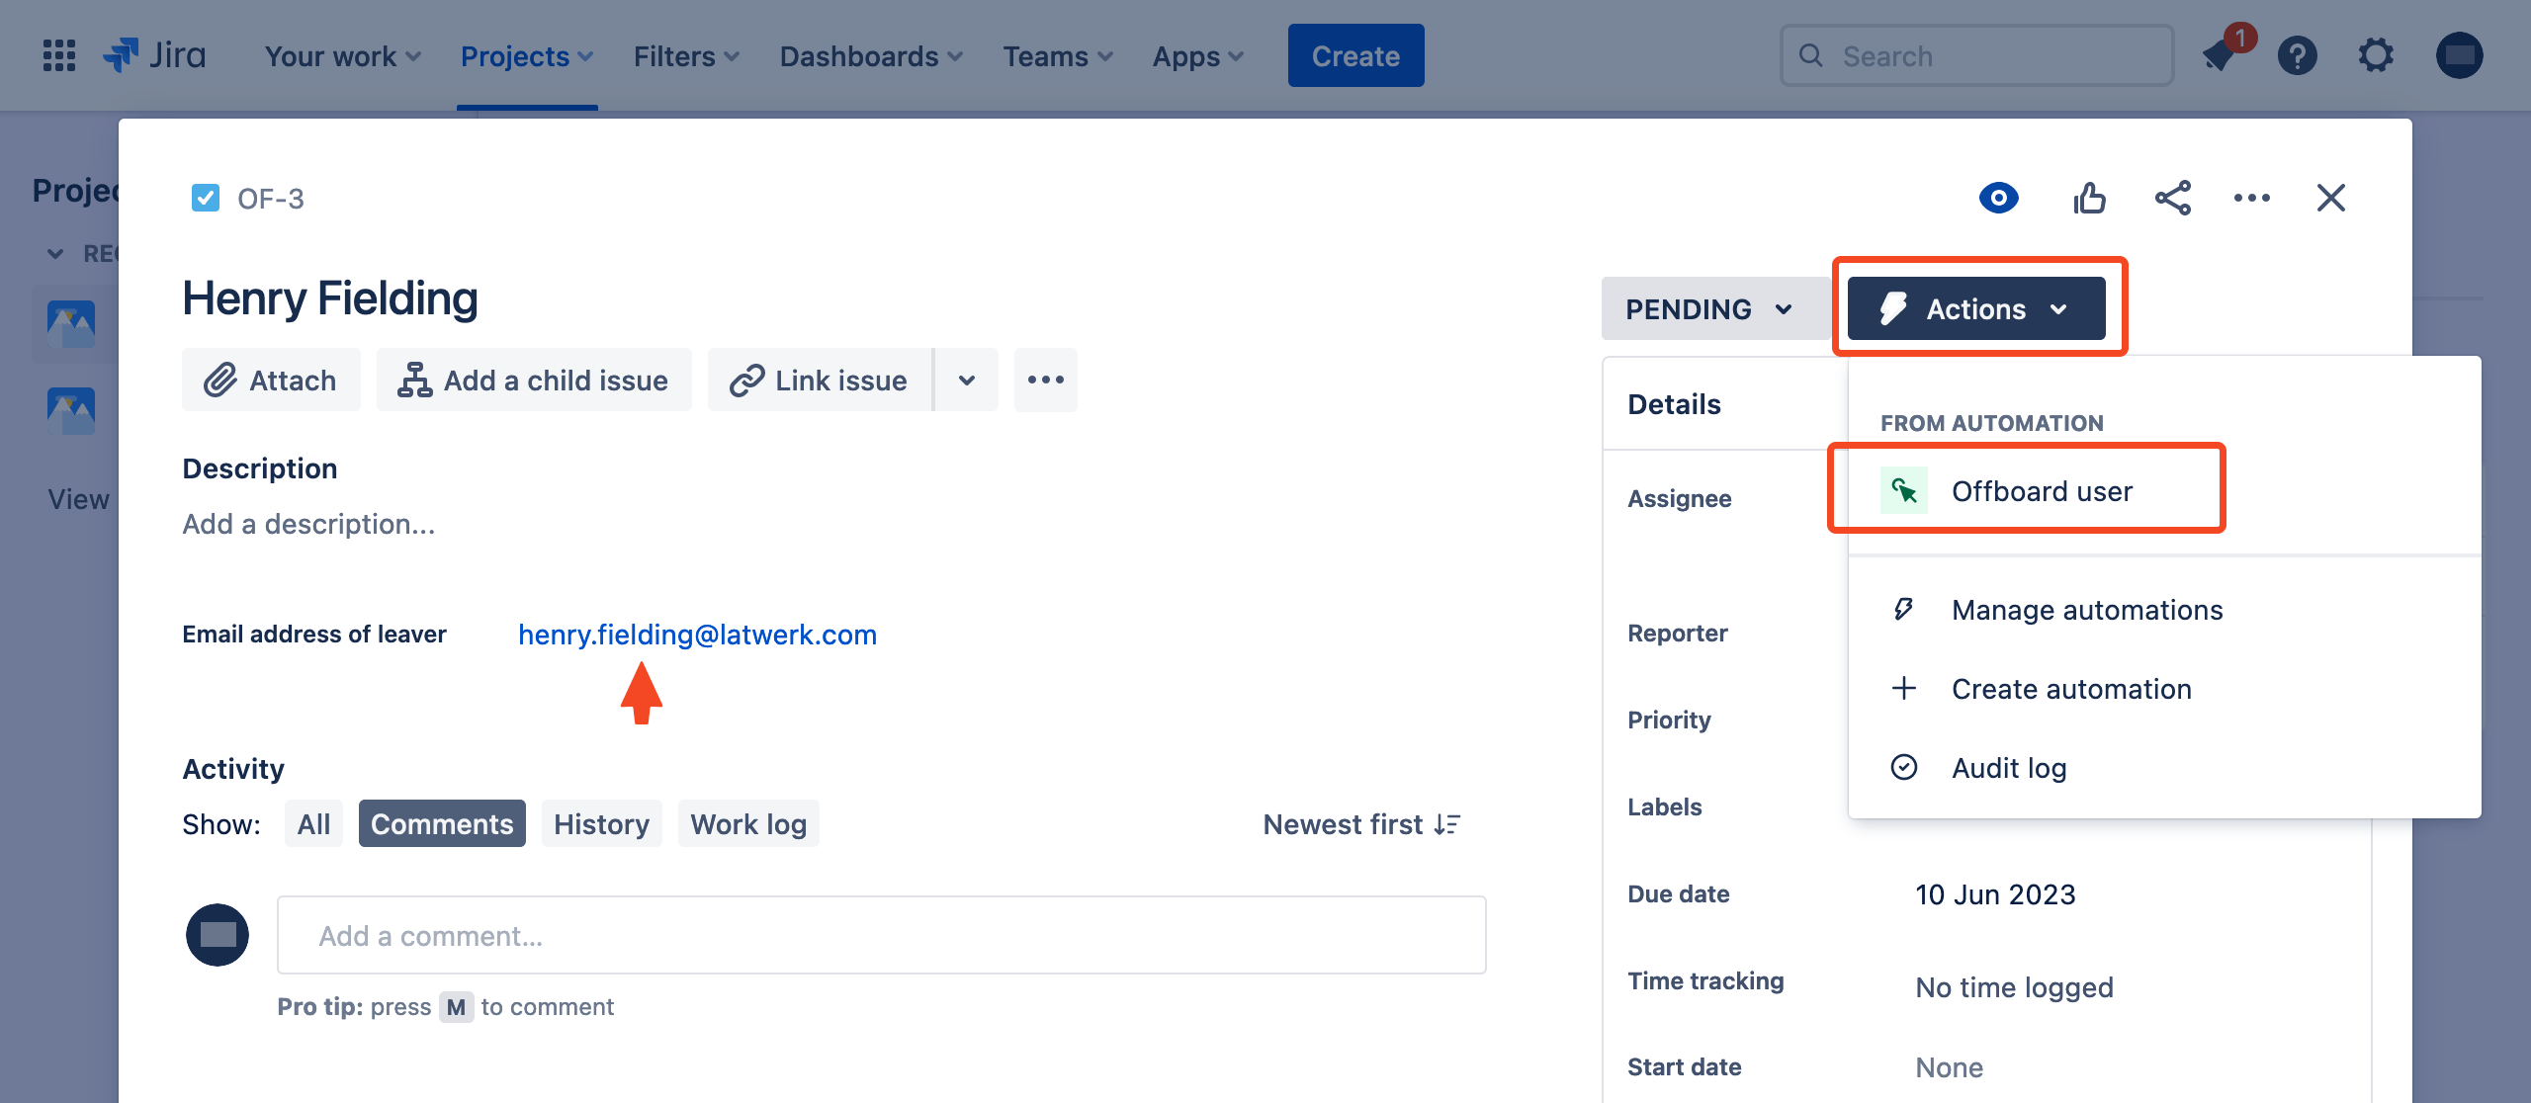
Task: Click the issue title Henry Fielding
Action: point(330,298)
